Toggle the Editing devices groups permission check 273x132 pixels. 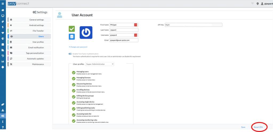coord(74,97)
